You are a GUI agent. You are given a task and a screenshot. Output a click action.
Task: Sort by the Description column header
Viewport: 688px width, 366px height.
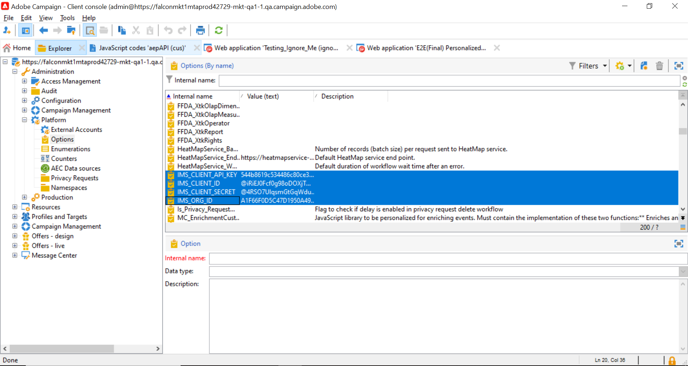350,96
